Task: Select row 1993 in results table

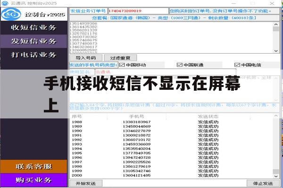Action: 172,144
